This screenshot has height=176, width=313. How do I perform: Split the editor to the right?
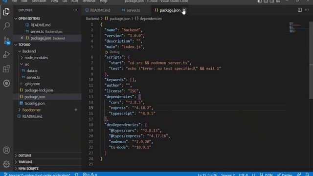point(300,10)
